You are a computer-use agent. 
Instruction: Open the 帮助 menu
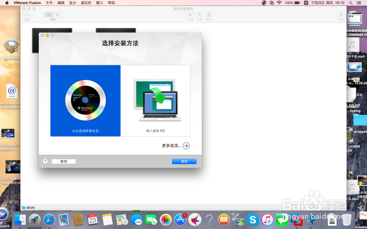(112, 3)
